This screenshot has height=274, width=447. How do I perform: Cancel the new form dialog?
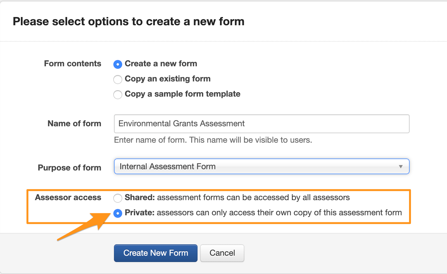point(222,253)
